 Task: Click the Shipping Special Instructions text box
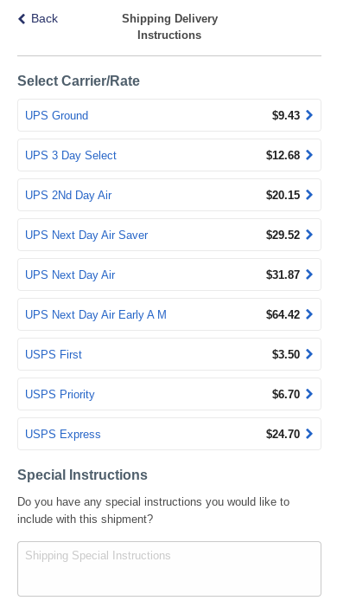[x=169, y=569]
